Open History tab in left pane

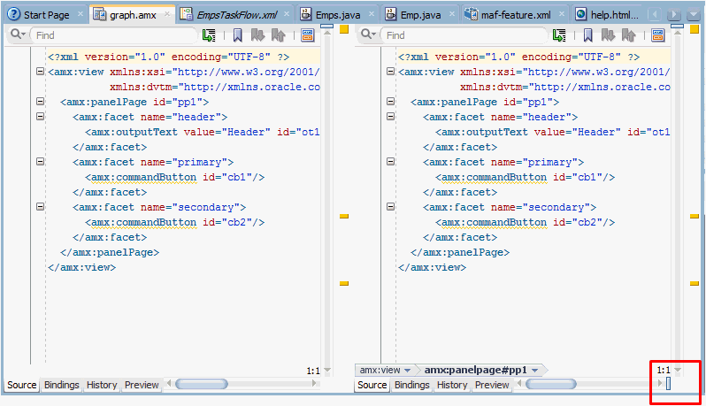click(102, 386)
